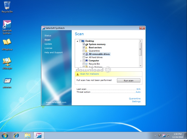Click SysWatch icon in the taskbar
Viewport: 187px width, 139px height.
point(39,135)
